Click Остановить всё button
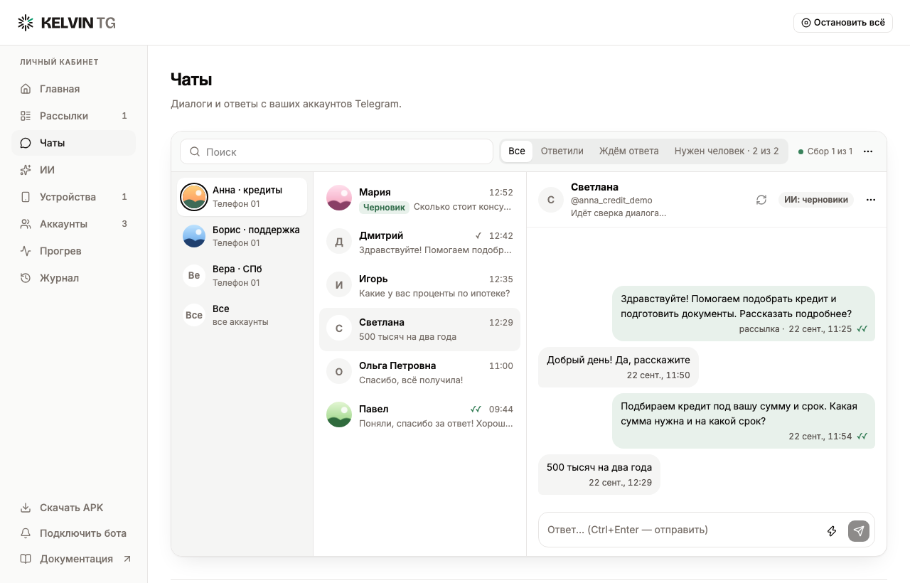Screen dimensions: 910x583 [x=843, y=23]
